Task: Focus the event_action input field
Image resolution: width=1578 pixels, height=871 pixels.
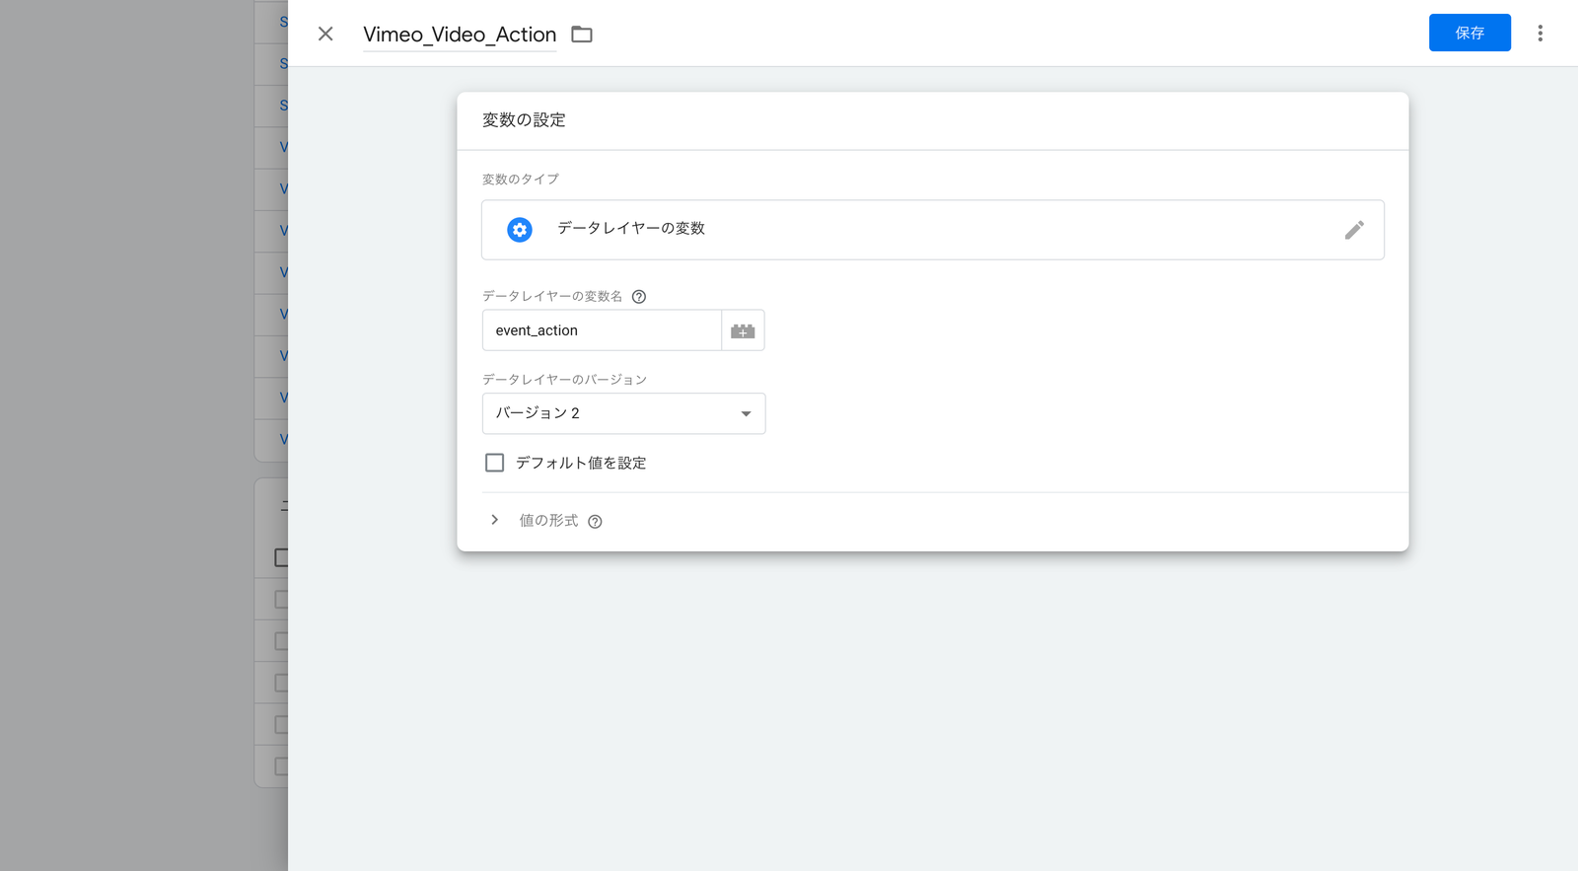Action: tap(602, 330)
